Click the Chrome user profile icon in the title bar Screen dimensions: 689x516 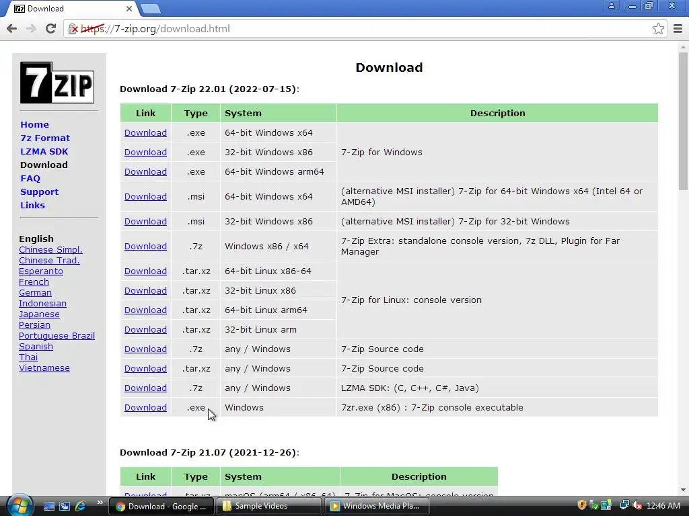(x=611, y=6)
